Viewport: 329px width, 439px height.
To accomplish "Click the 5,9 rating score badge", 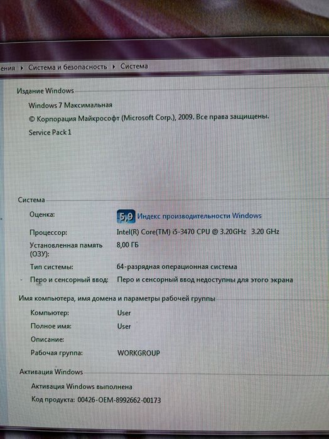I will pos(126,217).
